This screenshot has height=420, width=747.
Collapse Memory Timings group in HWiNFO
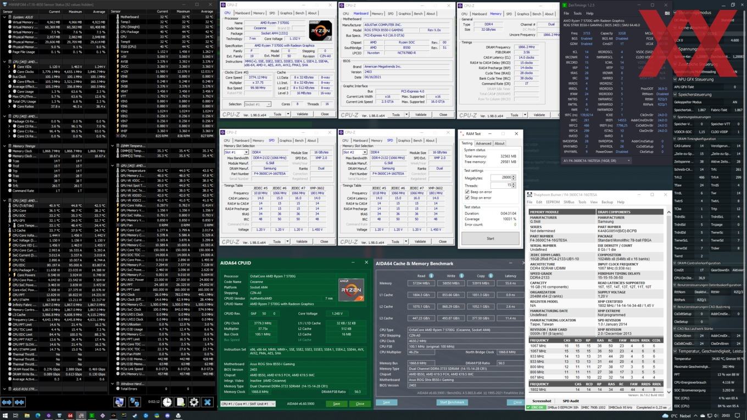point(5,146)
